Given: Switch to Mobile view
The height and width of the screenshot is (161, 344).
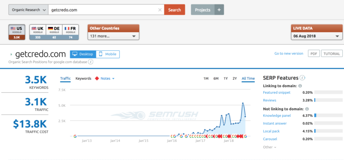Looking at the screenshot, I should pos(108,54).
